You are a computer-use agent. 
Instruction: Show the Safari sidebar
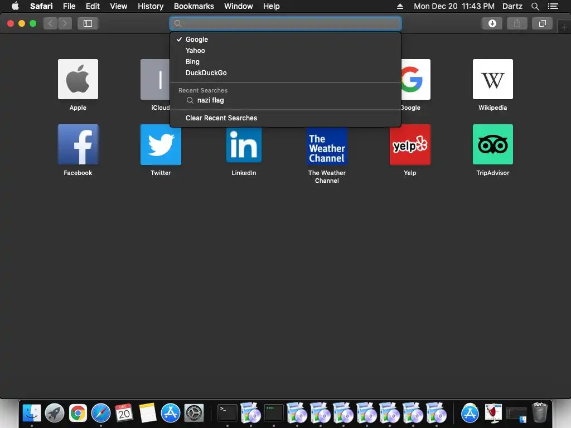point(88,23)
